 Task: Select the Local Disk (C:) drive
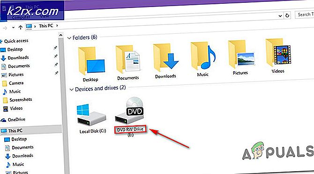tap(92, 119)
